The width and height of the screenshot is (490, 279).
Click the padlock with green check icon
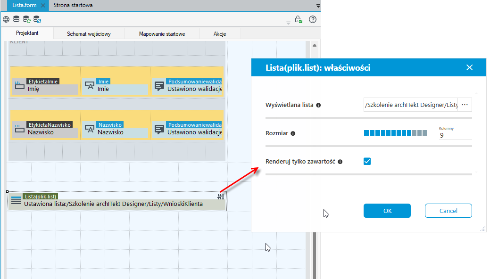point(299,19)
